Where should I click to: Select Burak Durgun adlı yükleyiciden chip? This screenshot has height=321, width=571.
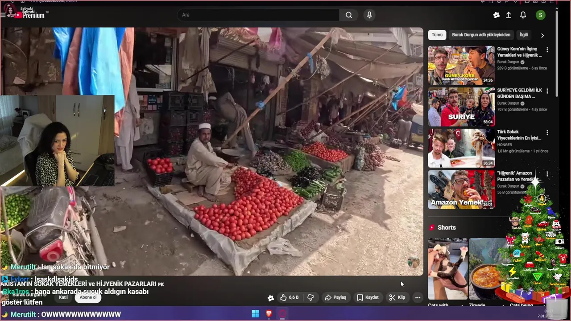pyautogui.click(x=481, y=35)
